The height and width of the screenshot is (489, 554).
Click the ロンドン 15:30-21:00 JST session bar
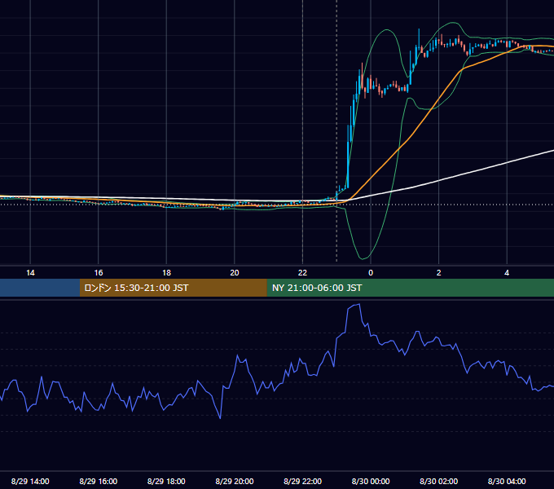[173, 288]
